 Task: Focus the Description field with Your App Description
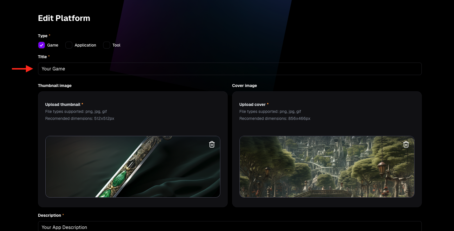230,226
